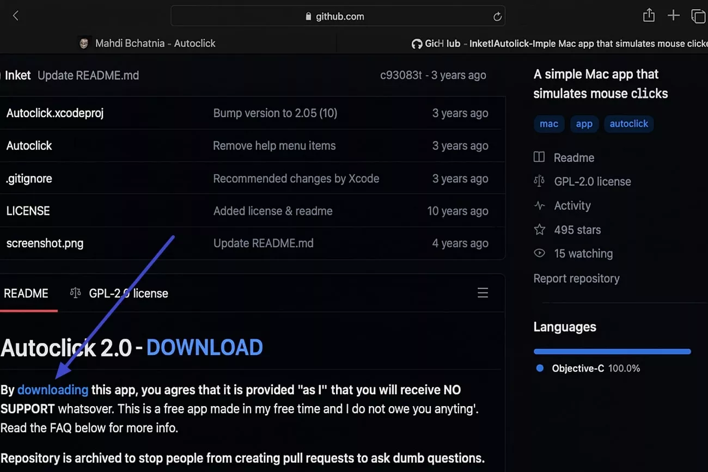
Task: Switch to the GitHub Autoclick repository tab
Action: (x=559, y=44)
